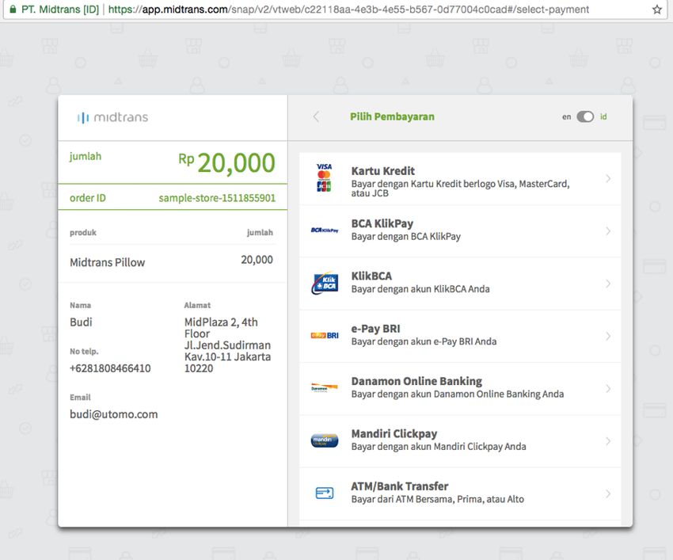673x560 pixels.
Task: Choose the BCA KlikPay payment option
Action: (460, 231)
